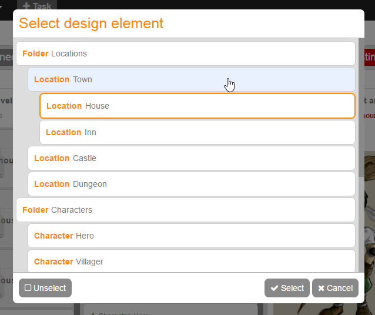Viewport: 375px width, 315px height.
Task: Click the plus Task button in top bar
Action: coord(37,6)
